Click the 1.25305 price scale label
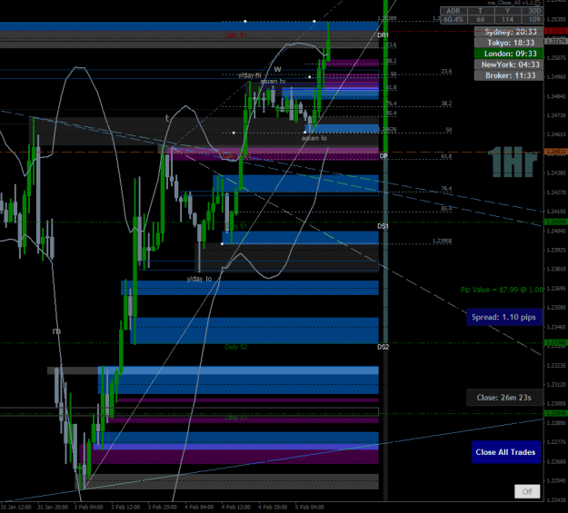The image size is (568, 513). [556, 20]
